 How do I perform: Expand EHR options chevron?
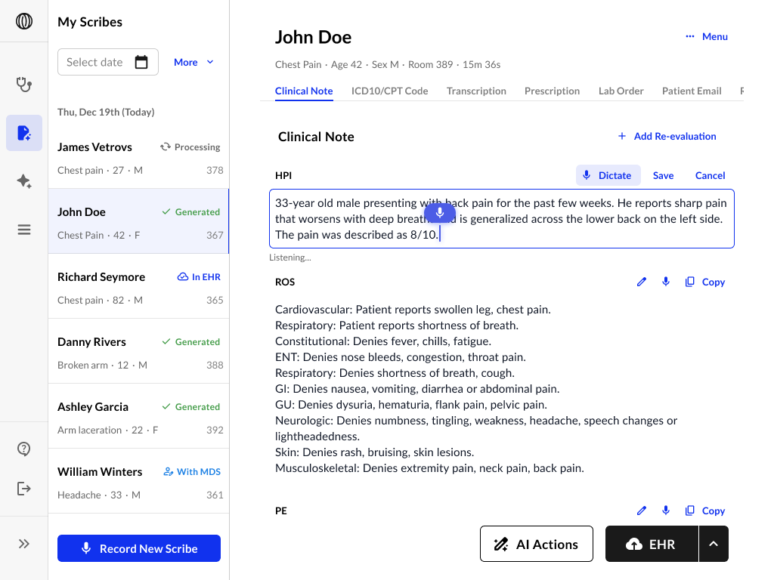714,544
